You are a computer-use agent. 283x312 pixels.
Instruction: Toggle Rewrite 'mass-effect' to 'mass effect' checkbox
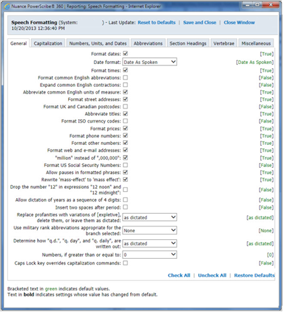pyautogui.click(x=125, y=179)
